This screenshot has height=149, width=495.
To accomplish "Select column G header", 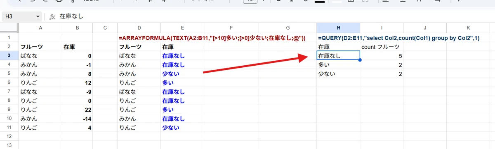I will (x=288, y=28).
